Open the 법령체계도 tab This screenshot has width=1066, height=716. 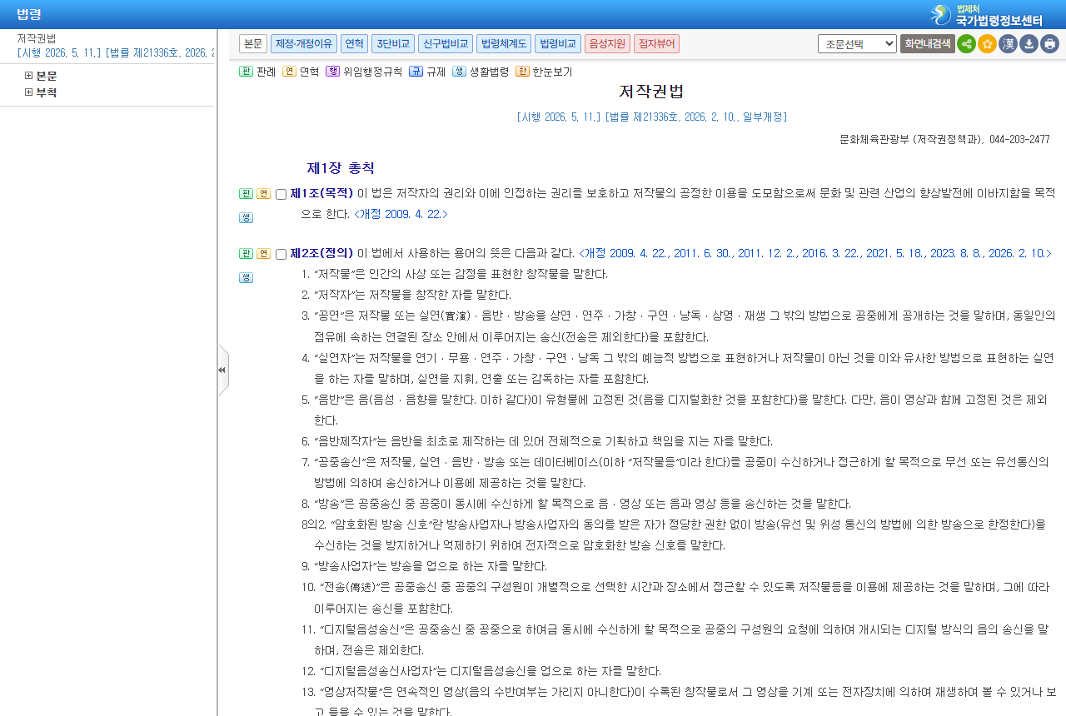click(504, 44)
